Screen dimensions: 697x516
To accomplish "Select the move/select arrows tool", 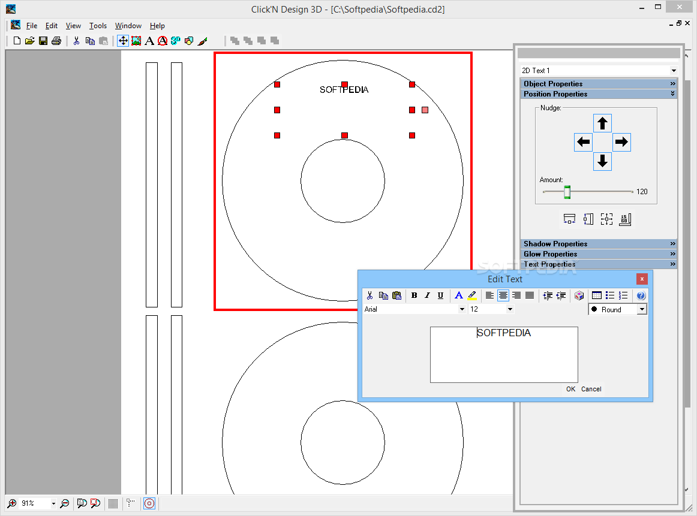I will (123, 41).
